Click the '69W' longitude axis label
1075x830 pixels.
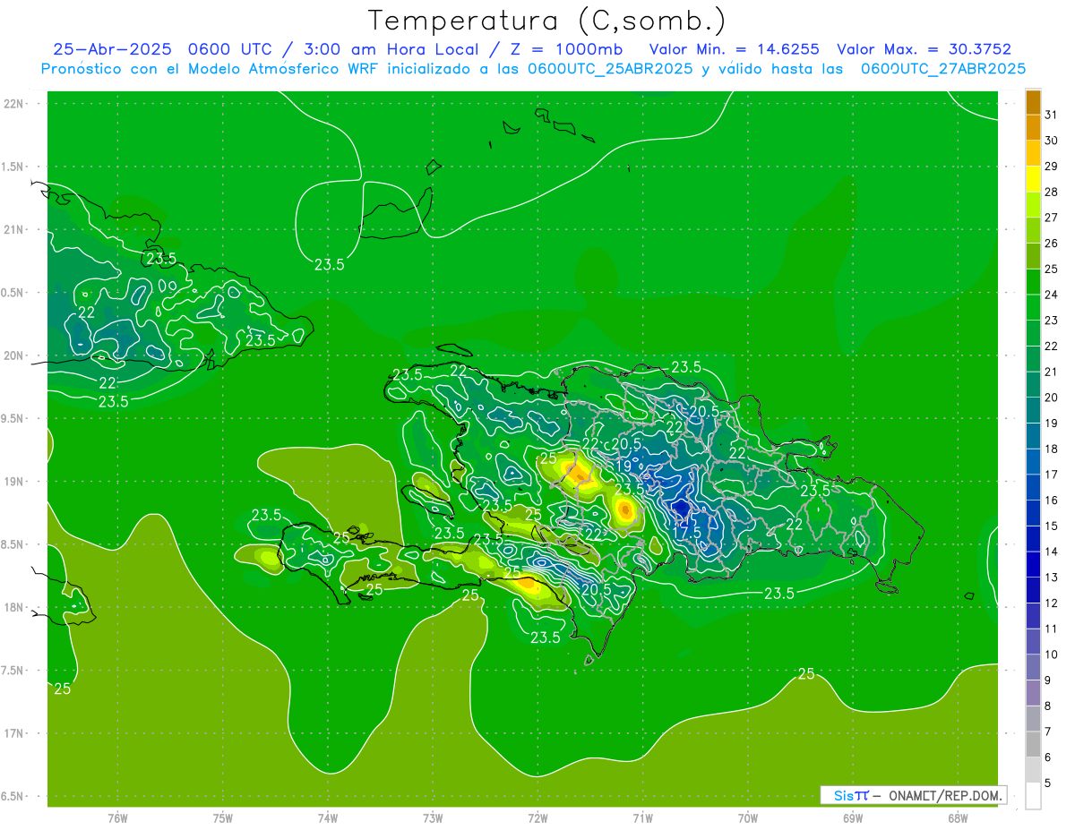pyautogui.click(x=852, y=818)
